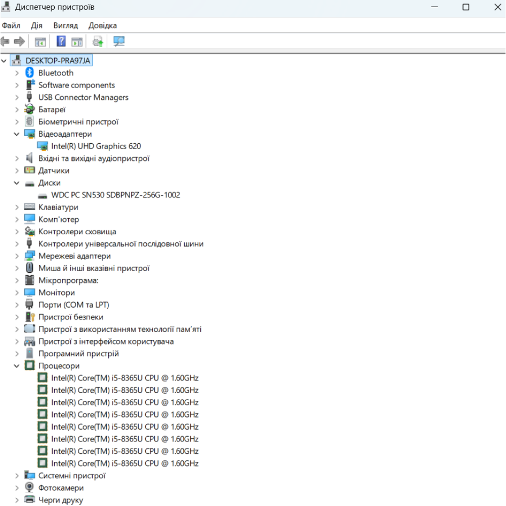Click the Scan for hardware changes icon

pyautogui.click(x=119, y=41)
